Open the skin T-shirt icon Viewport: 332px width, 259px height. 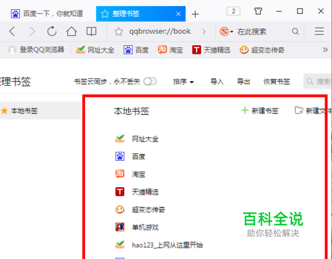coord(258,11)
